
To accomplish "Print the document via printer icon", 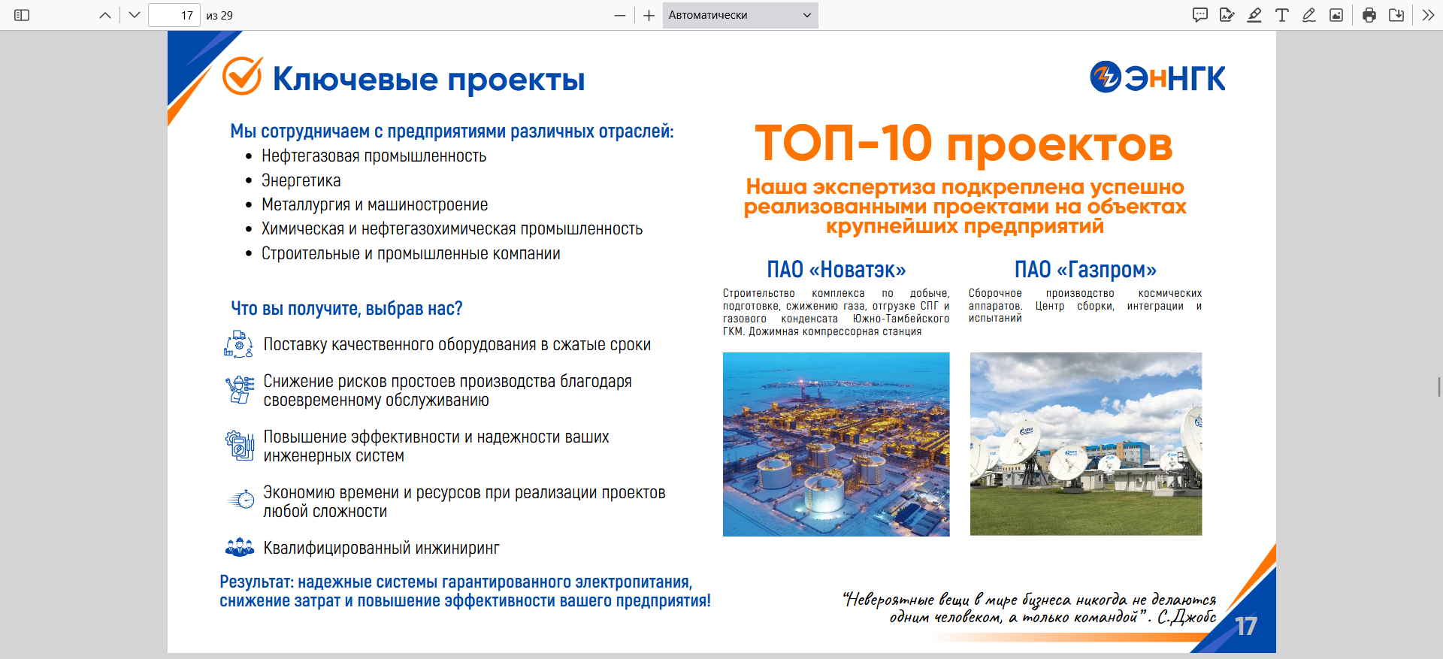I will (x=1369, y=15).
